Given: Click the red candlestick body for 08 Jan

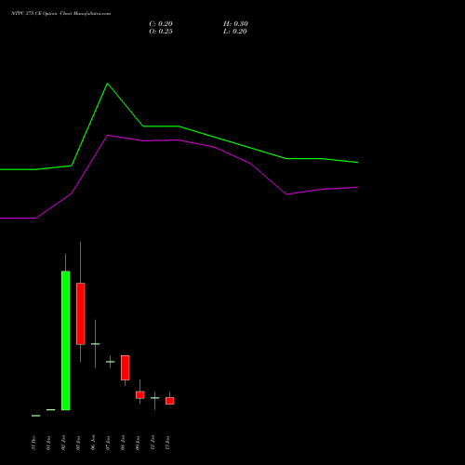Looking at the screenshot, I should point(126,367).
